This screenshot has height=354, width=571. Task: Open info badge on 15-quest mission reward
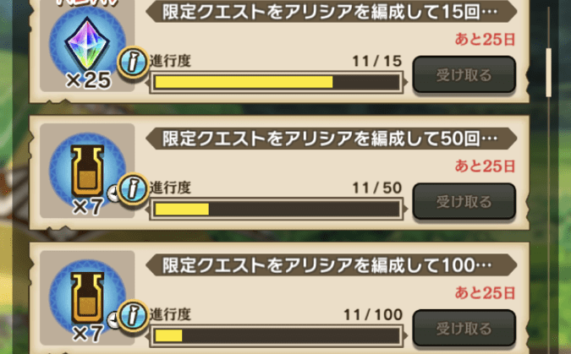[x=133, y=63]
